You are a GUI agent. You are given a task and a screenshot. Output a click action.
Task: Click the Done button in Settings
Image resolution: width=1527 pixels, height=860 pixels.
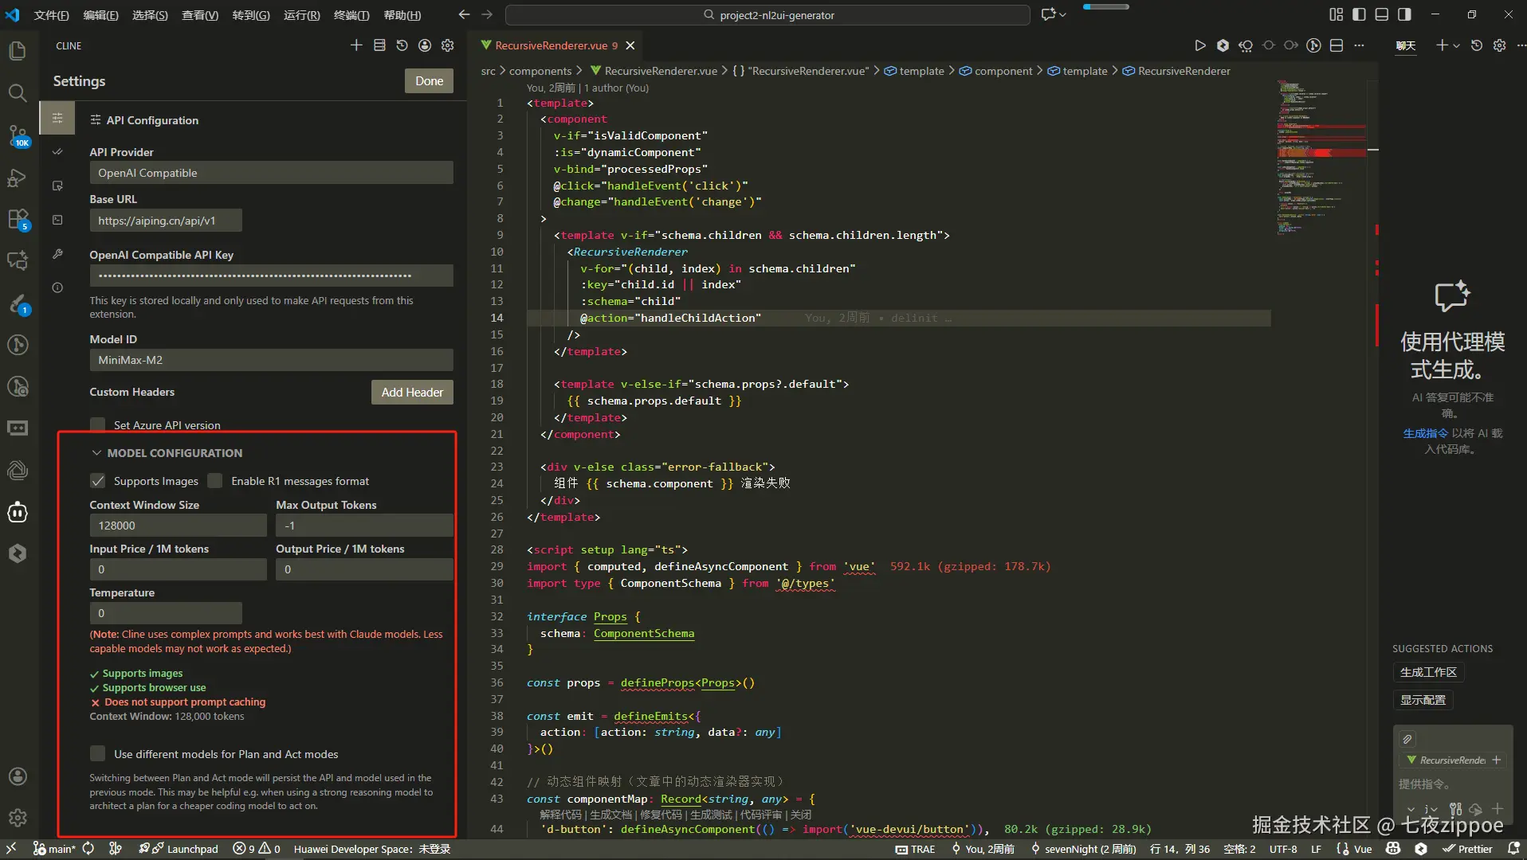[x=429, y=81]
